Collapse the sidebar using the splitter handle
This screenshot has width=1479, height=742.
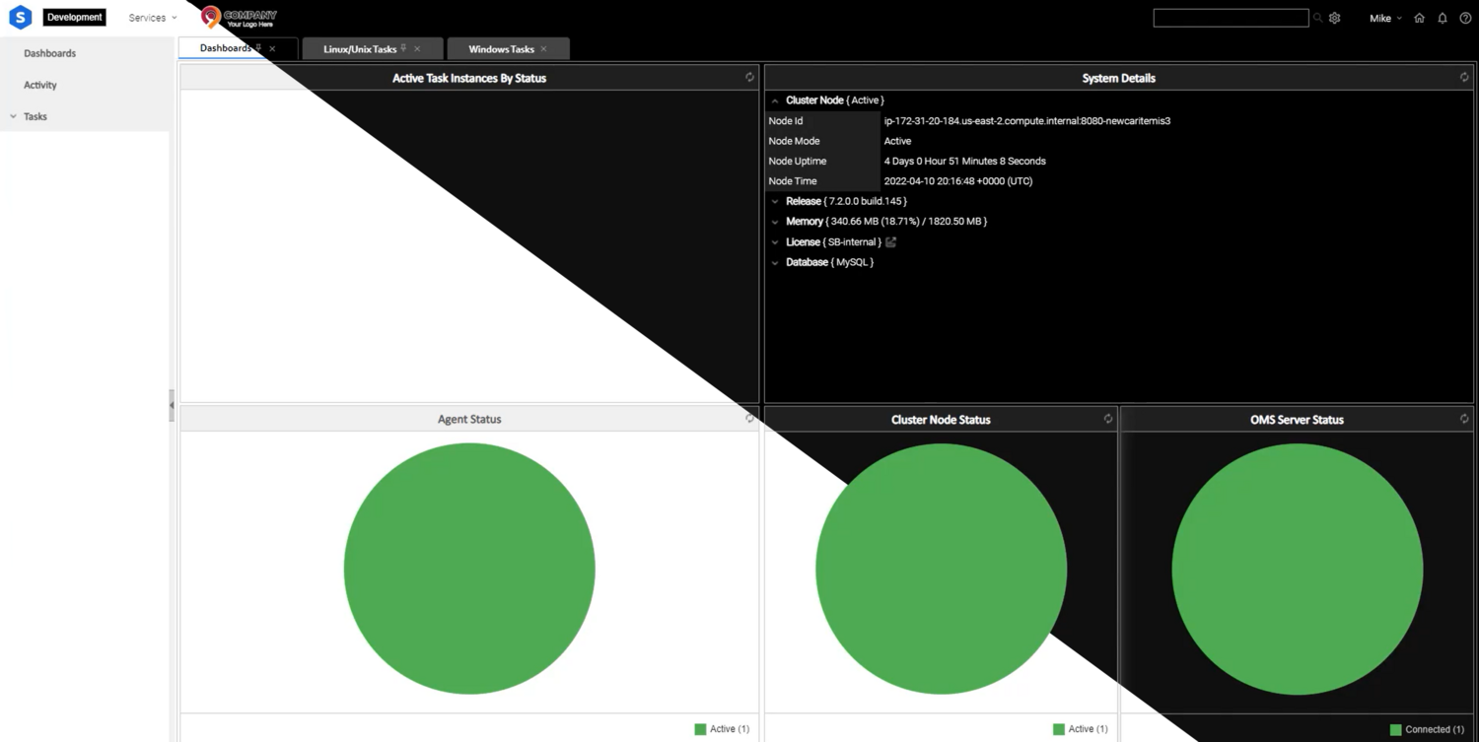pos(172,405)
